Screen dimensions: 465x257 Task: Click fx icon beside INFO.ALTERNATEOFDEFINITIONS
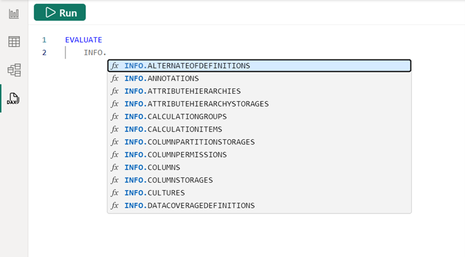tap(115, 66)
